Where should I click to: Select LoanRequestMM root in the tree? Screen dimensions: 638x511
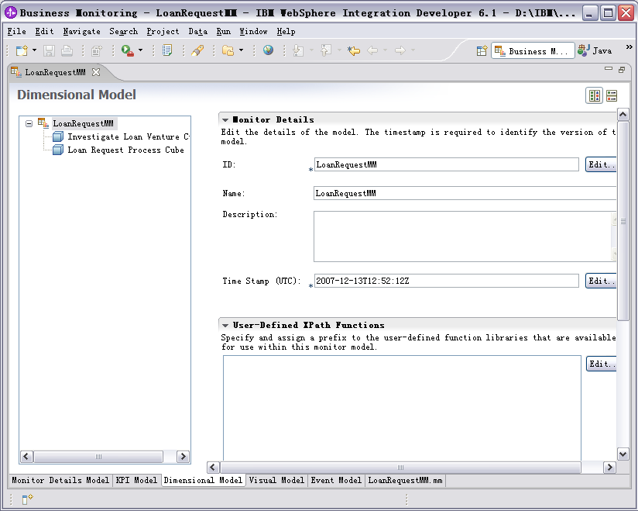84,123
